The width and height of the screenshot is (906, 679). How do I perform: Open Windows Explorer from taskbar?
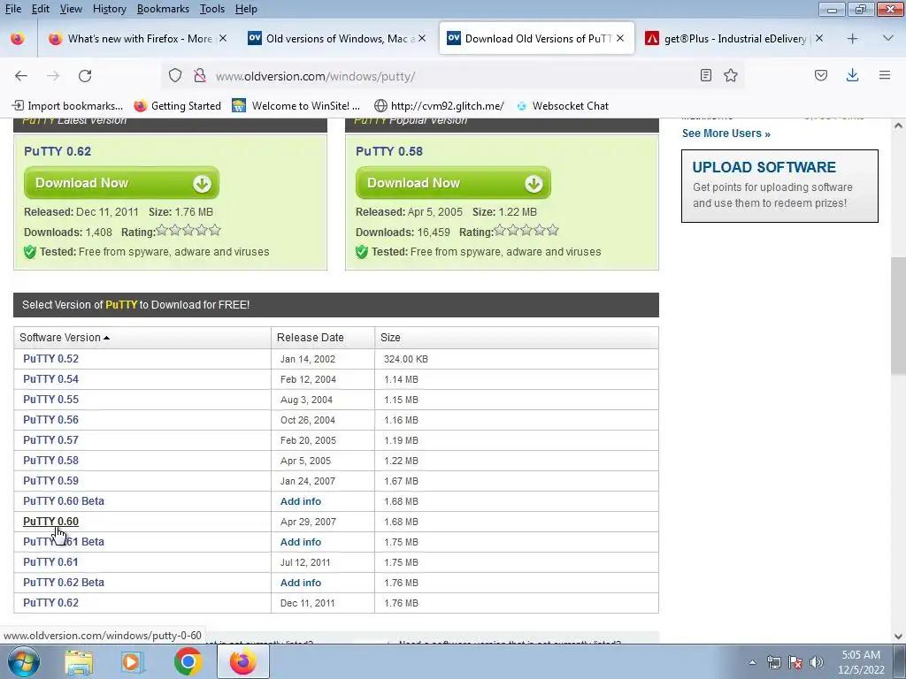coord(79,662)
